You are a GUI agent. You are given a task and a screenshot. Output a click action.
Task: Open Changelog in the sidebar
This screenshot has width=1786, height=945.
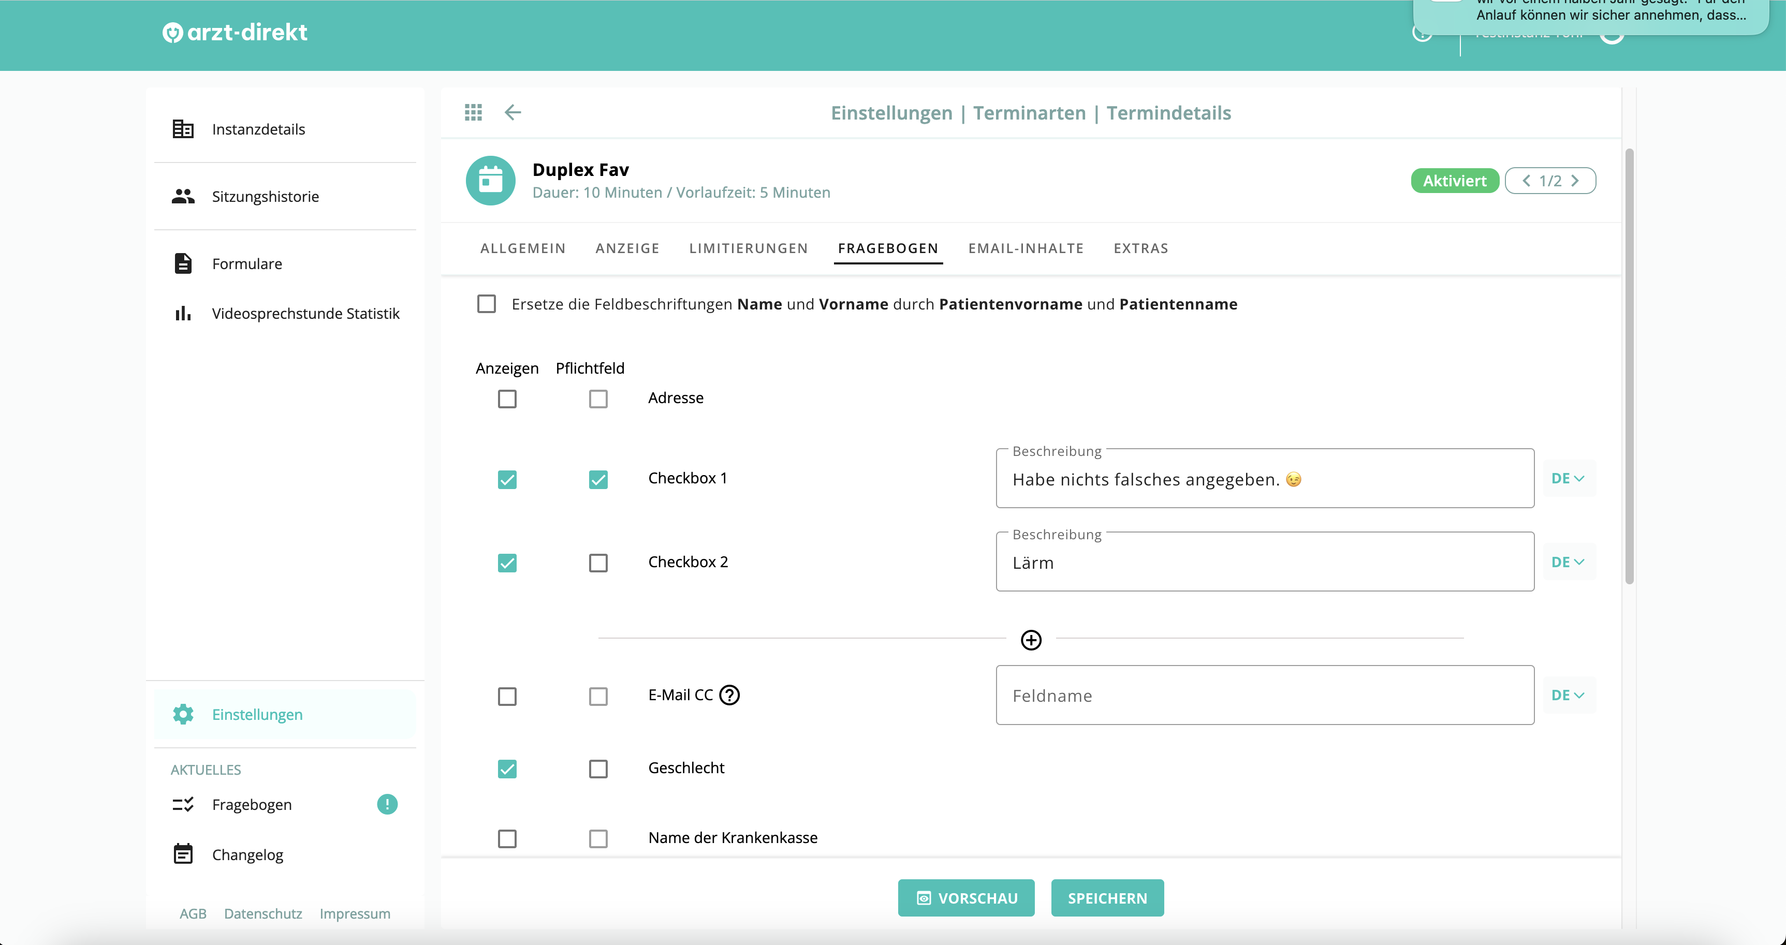tap(285, 854)
